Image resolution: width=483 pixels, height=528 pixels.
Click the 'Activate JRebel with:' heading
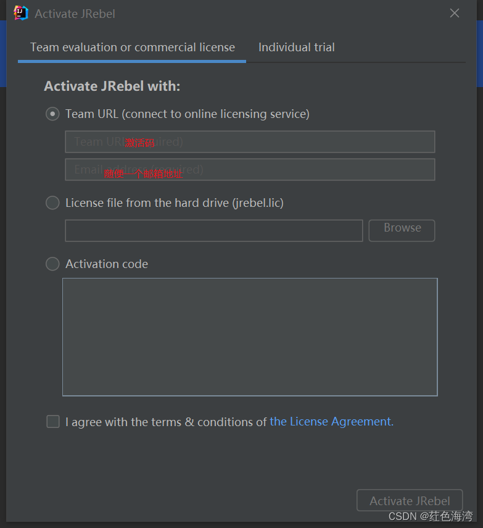(112, 86)
